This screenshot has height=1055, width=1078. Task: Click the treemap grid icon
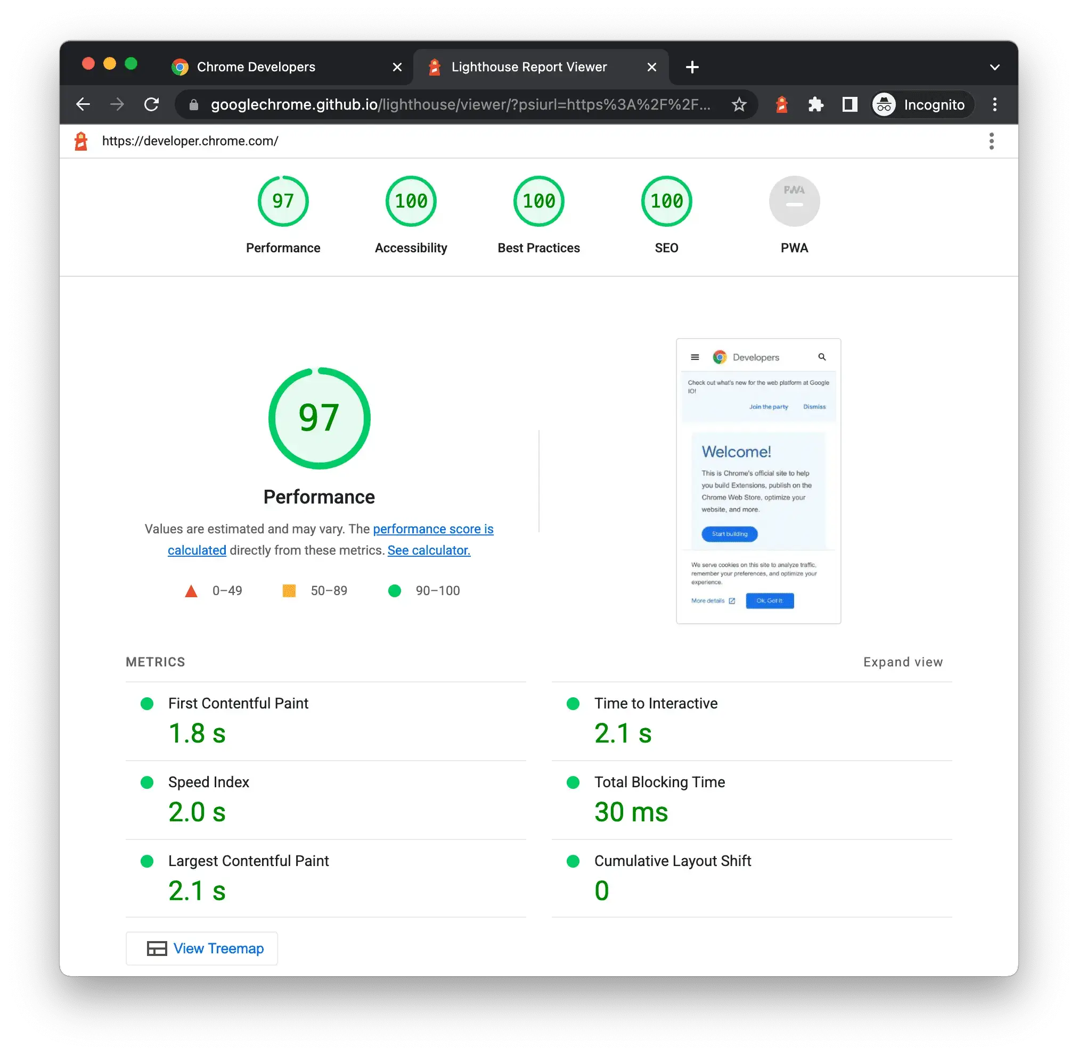coord(157,949)
